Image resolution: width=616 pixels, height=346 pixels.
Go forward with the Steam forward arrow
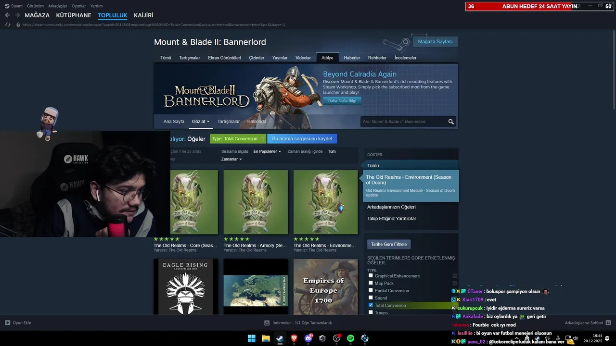tap(18, 15)
